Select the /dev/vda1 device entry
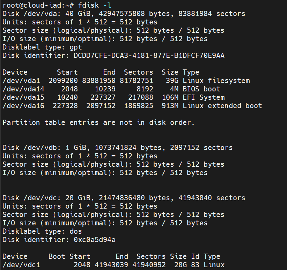The image size is (287, 270). pos(21,81)
